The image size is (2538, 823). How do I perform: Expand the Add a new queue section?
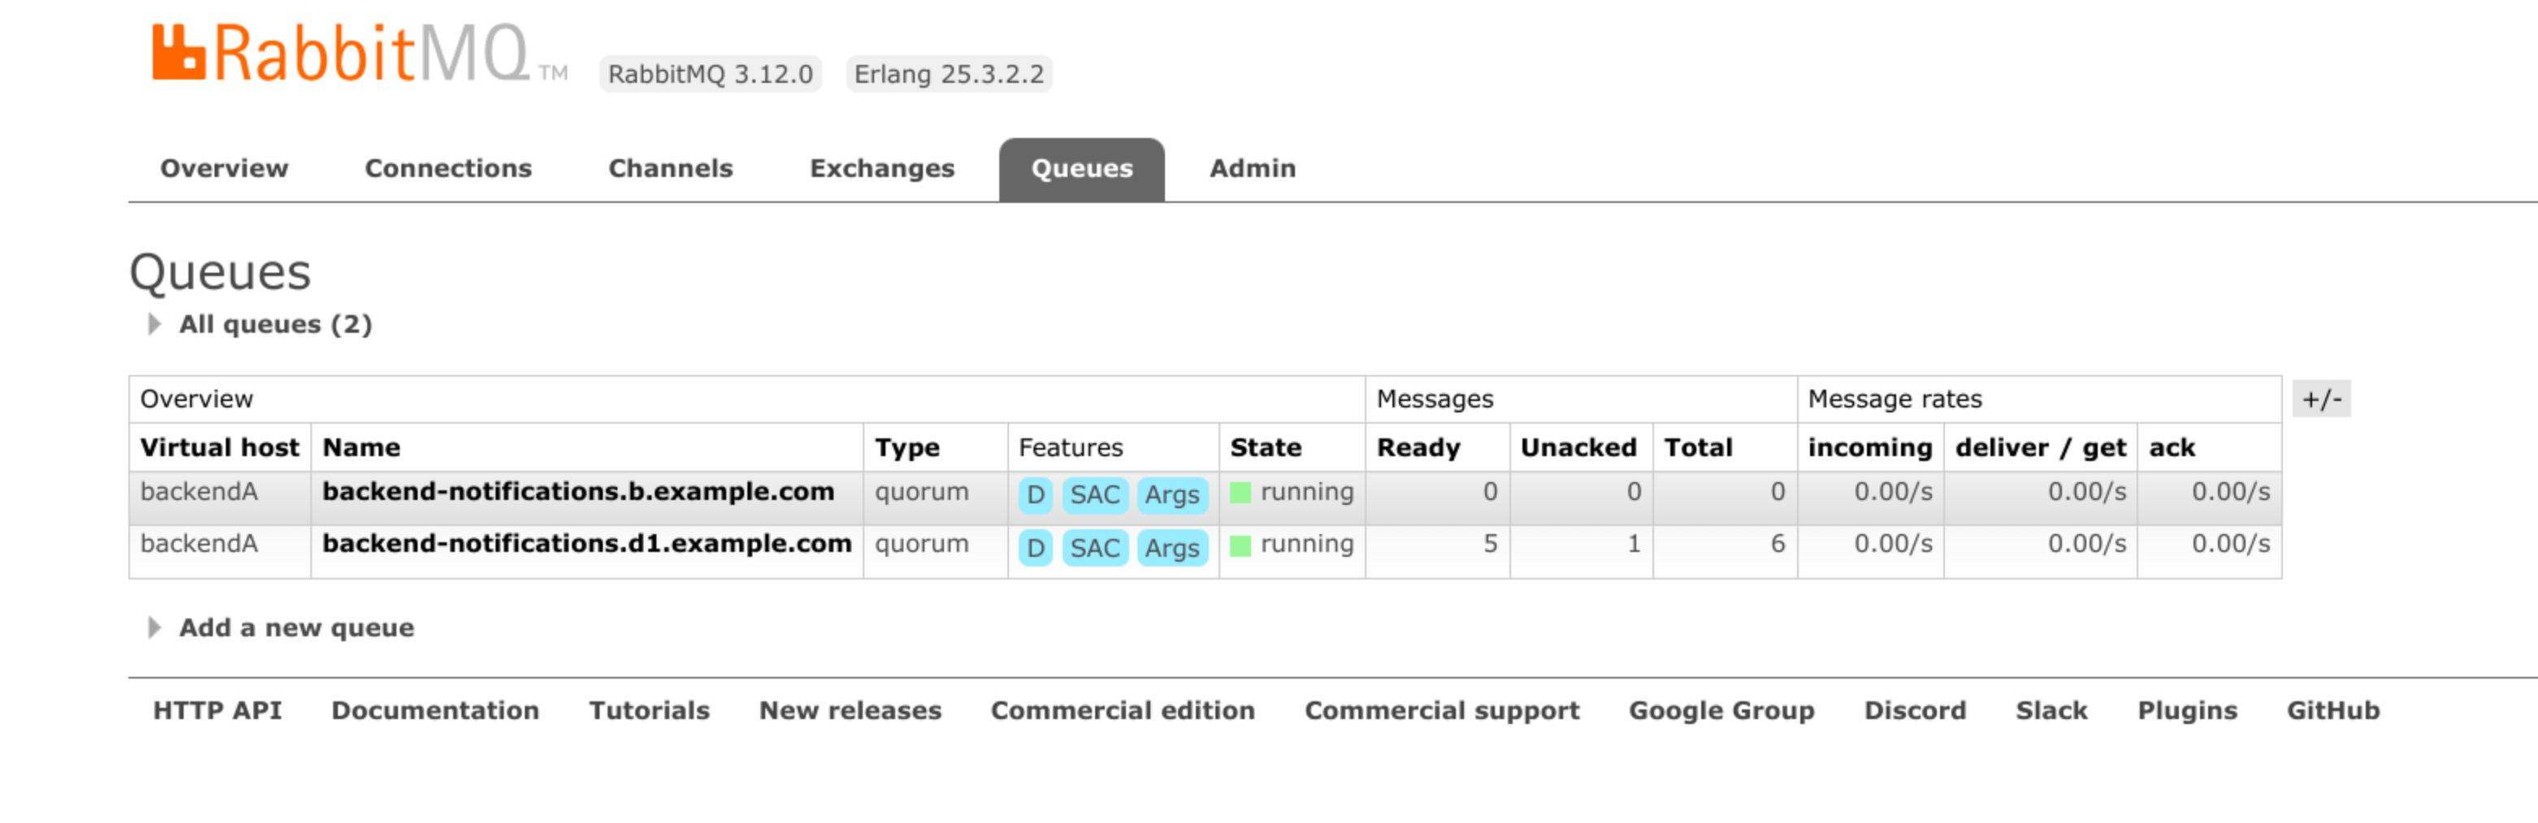coord(296,628)
